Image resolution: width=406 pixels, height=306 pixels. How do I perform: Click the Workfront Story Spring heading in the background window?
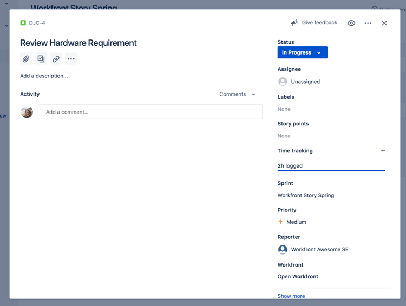coord(74,7)
